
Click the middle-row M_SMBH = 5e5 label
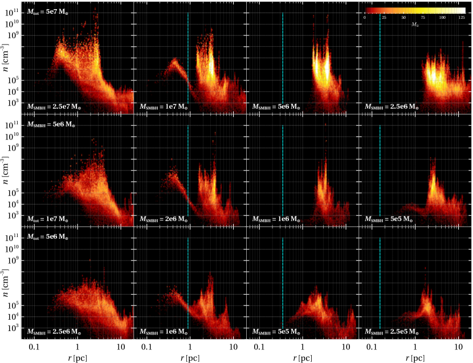(x=389, y=219)
